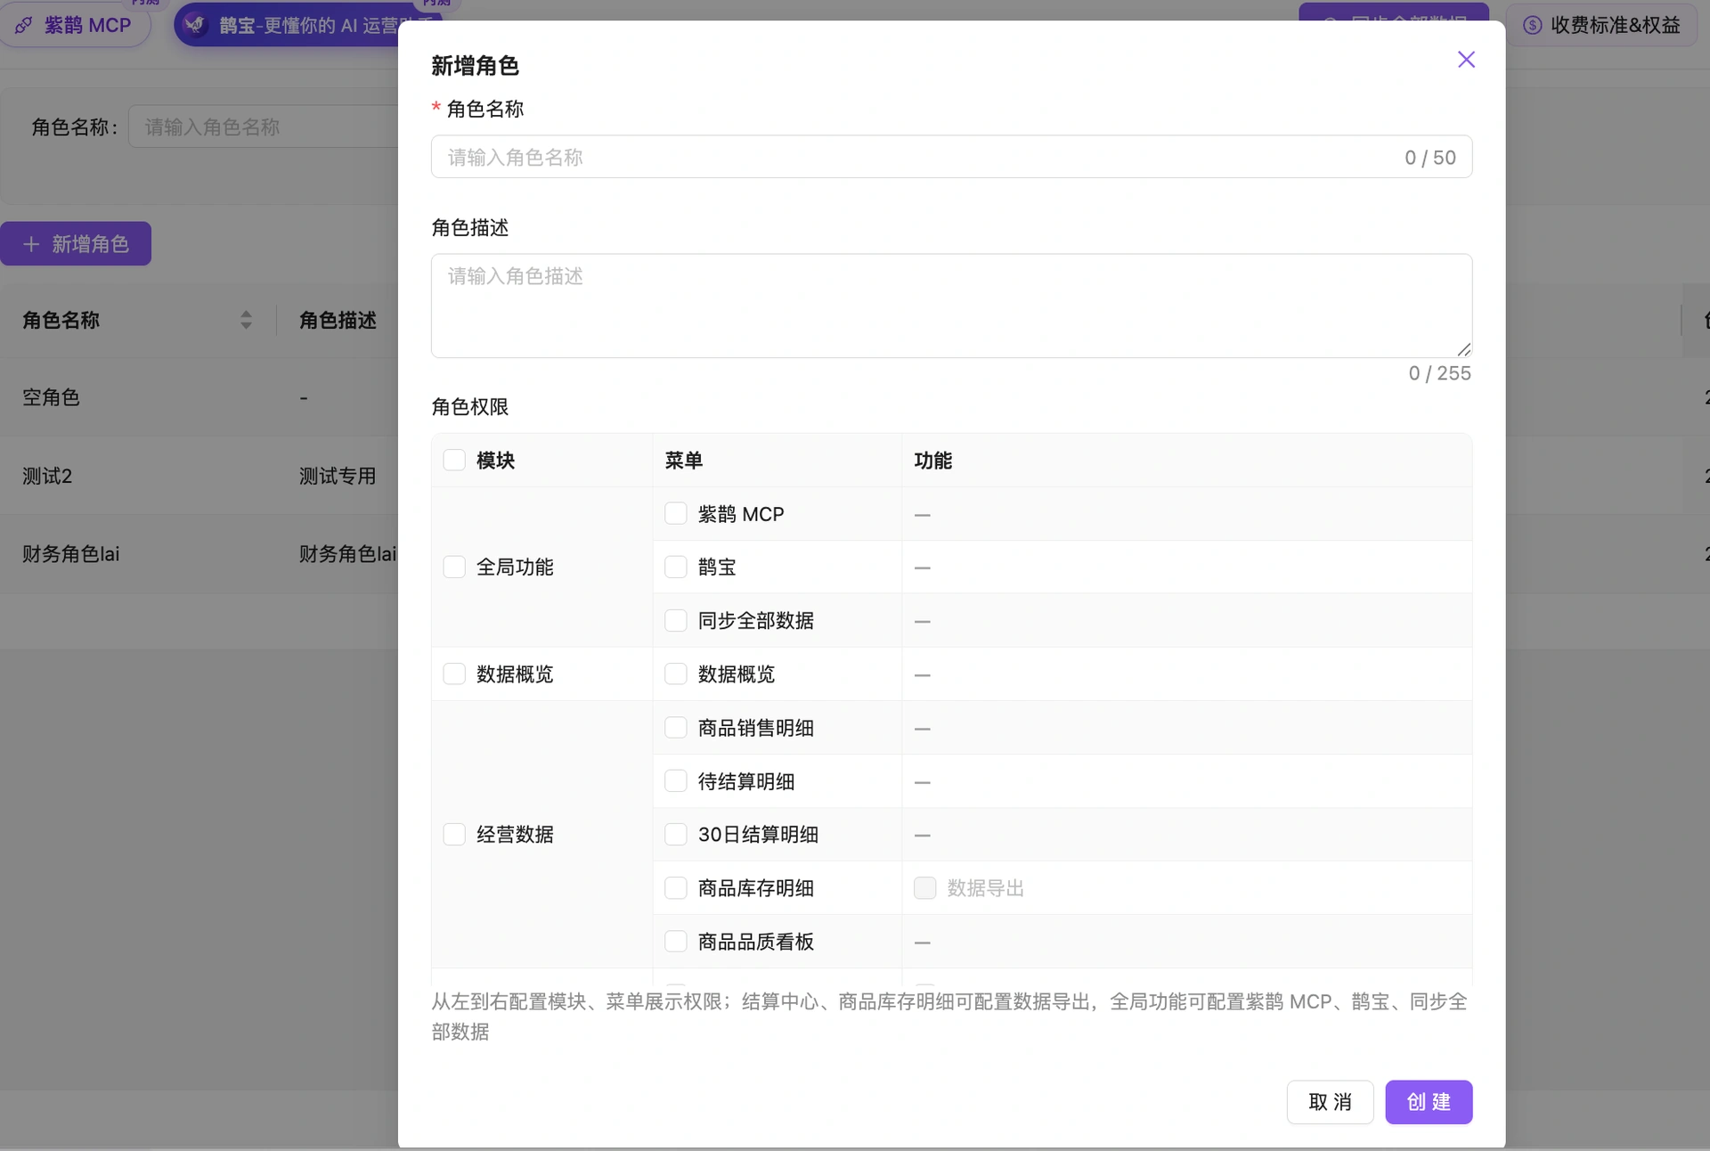Screen dimensions: 1710x1151
Task: Select the 空角色 table row
Action: pyautogui.click(x=199, y=397)
